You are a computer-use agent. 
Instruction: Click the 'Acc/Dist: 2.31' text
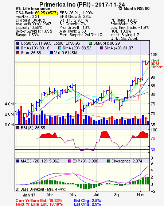[27, 16]
